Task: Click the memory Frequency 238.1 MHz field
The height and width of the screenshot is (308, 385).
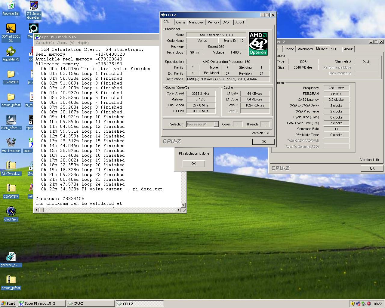Action: point(336,88)
